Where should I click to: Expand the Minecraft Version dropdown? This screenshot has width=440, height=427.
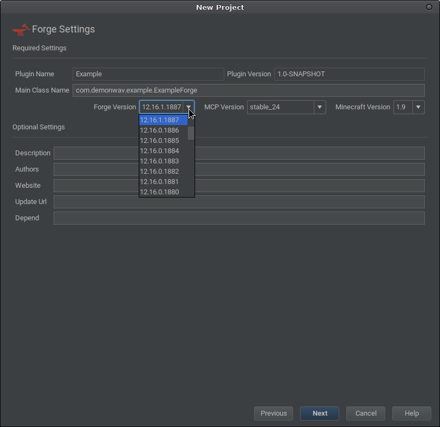(418, 107)
